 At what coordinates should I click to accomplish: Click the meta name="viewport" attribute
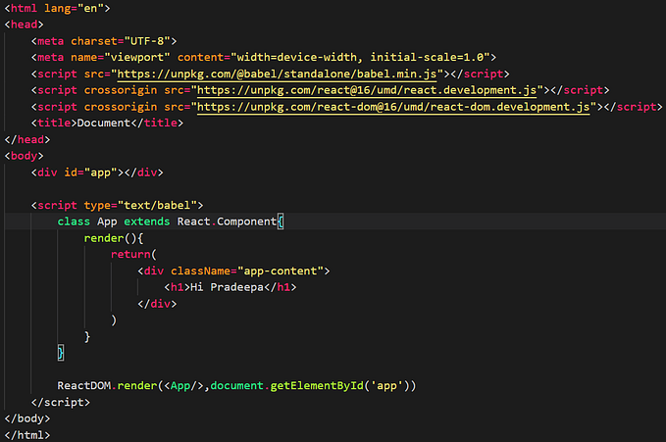click(121, 57)
